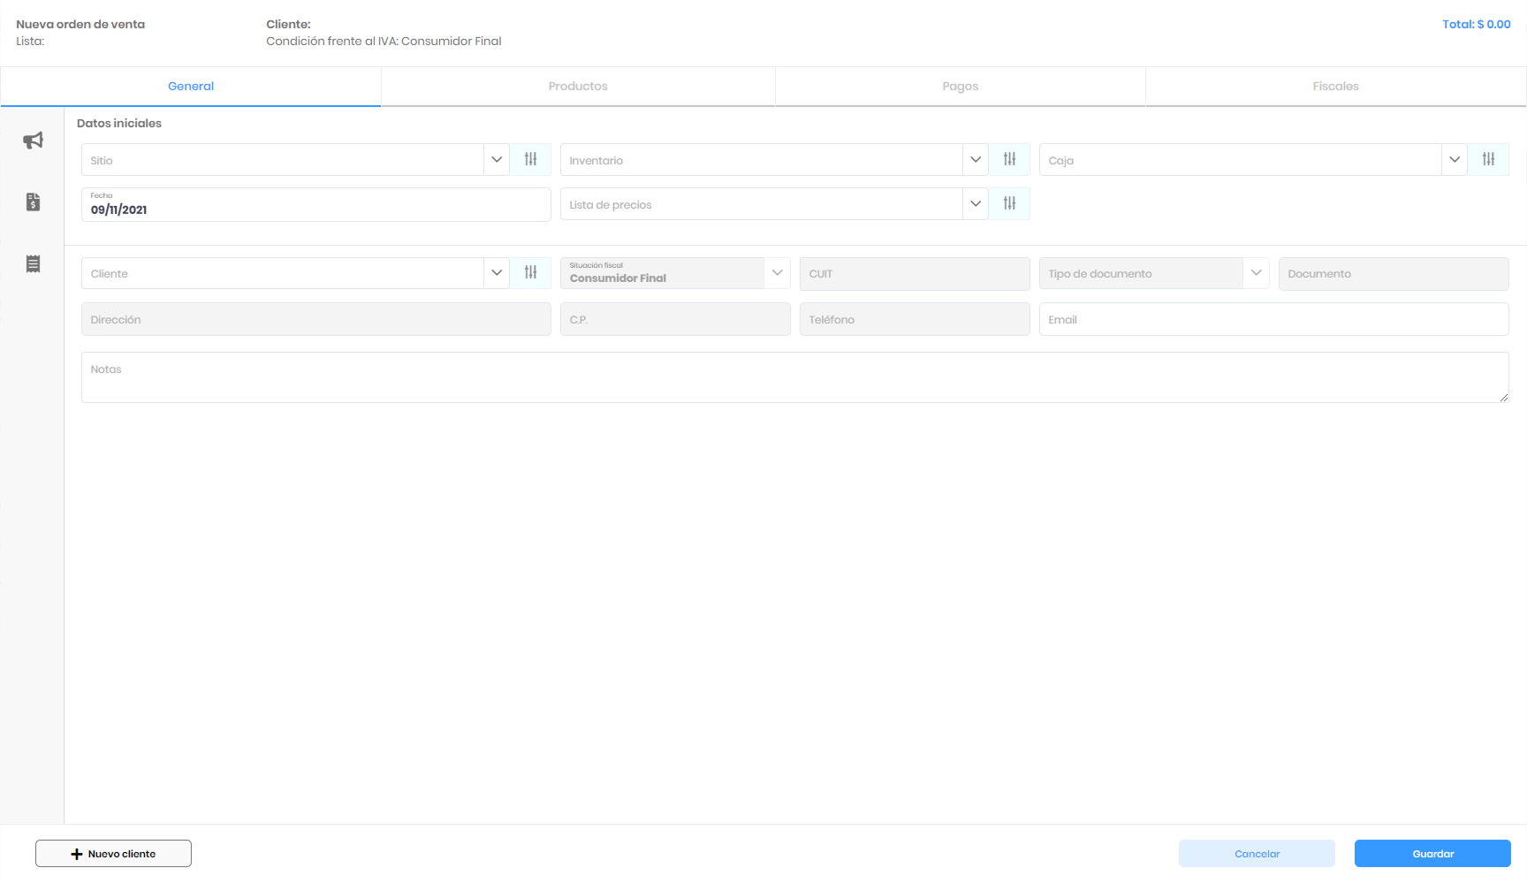Screen dimensions: 1527x883
Task: Open settings sliders next to Lista de precios
Action: tap(1009, 203)
